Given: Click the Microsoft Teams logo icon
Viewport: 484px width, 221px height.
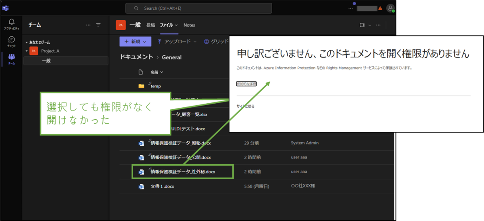Looking at the screenshot, I should pyautogui.click(x=6, y=8).
